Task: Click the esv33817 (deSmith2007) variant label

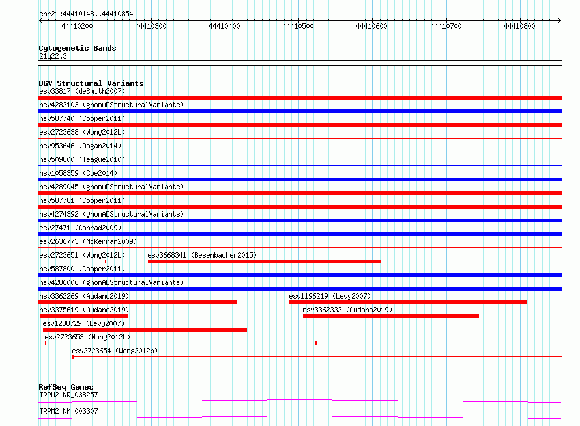Action: 82,91
